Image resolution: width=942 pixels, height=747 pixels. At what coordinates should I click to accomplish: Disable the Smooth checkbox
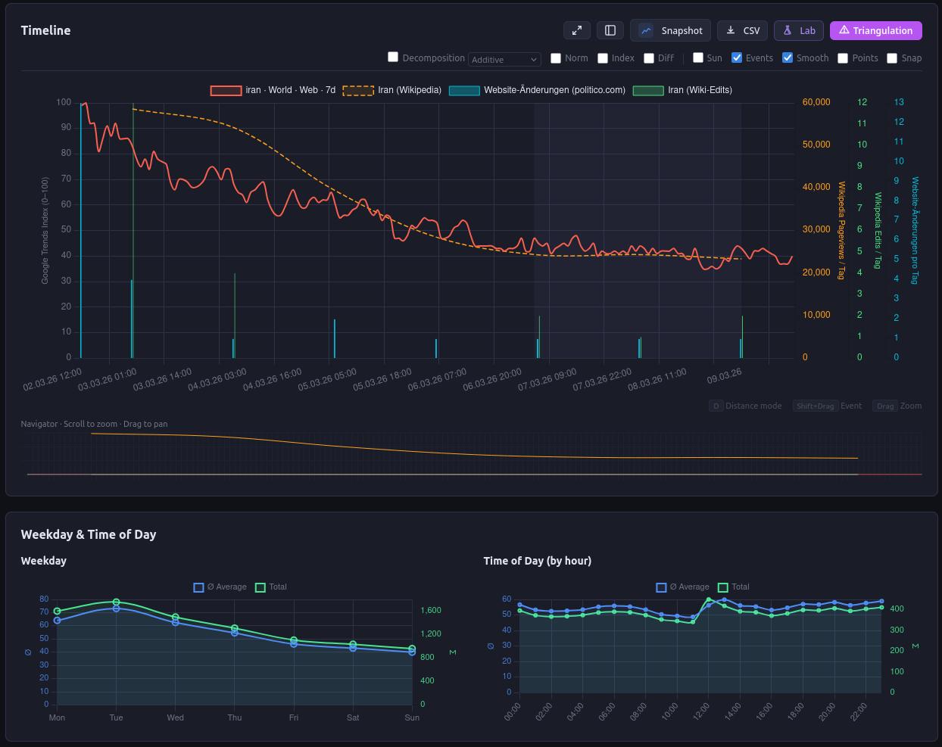tap(788, 58)
